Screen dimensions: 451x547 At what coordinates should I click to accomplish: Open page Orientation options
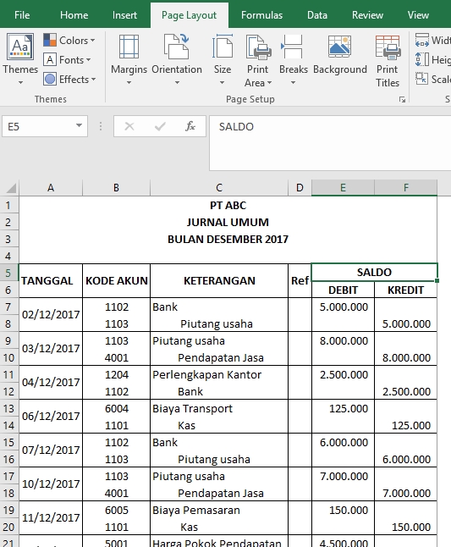177,59
